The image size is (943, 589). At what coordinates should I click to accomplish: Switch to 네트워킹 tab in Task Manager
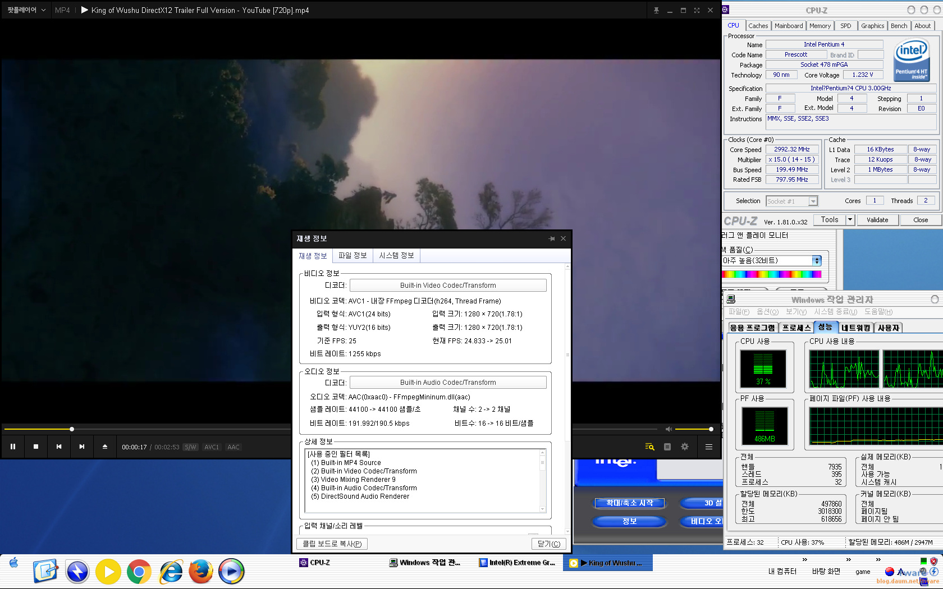[x=856, y=328]
